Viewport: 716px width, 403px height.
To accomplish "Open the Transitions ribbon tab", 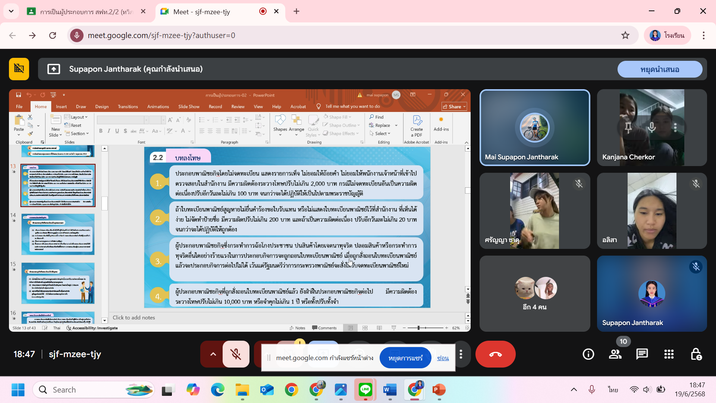I will point(128,107).
